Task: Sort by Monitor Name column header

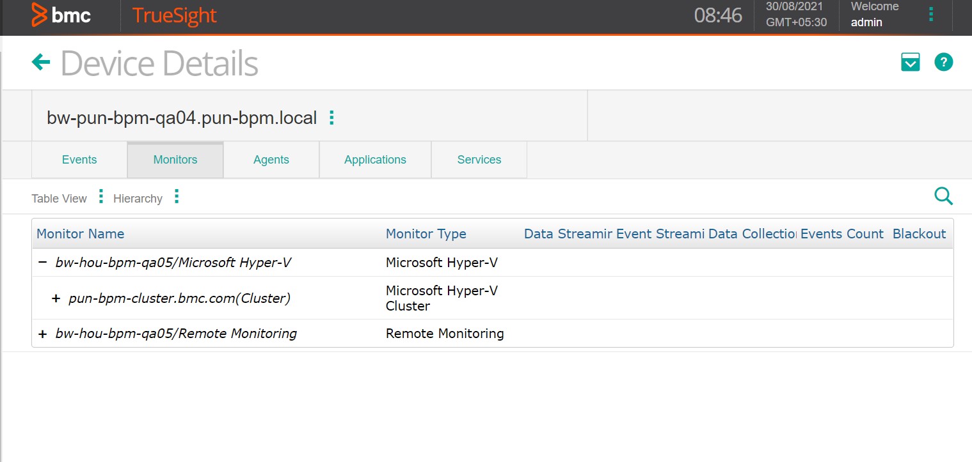Action: (x=81, y=234)
